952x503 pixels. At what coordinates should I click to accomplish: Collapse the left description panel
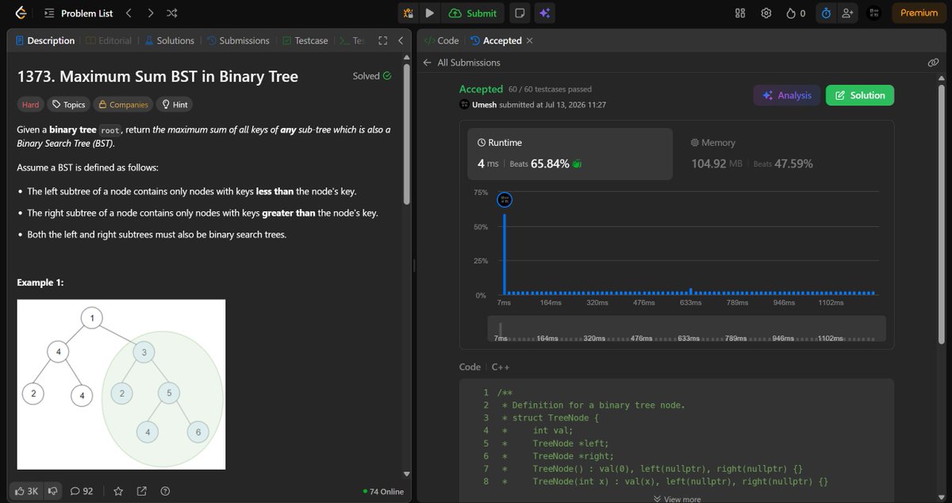coord(401,40)
